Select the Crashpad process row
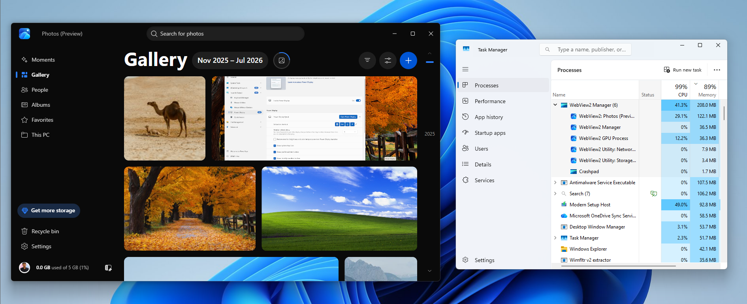The image size is (747, 304). pyautogui.click(x=635, y=172)
